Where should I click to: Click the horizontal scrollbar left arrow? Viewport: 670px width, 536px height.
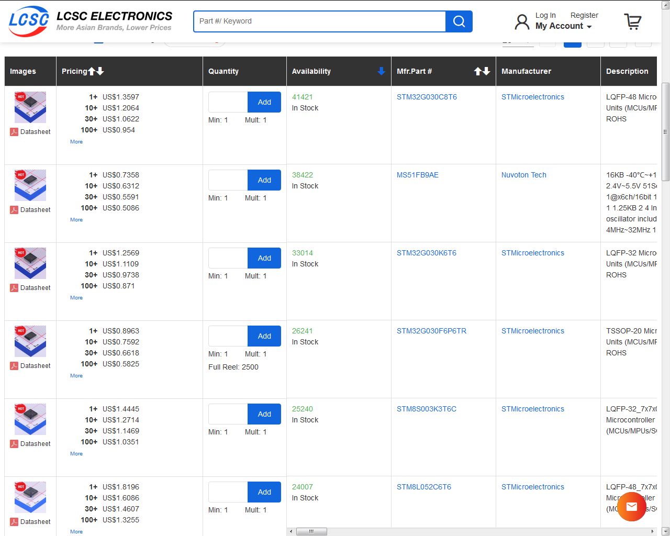click(291, 531)
